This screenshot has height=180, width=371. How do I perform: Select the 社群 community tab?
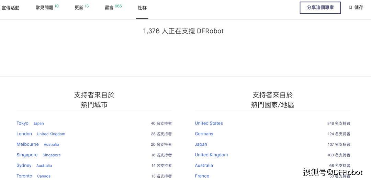point(142,8)
